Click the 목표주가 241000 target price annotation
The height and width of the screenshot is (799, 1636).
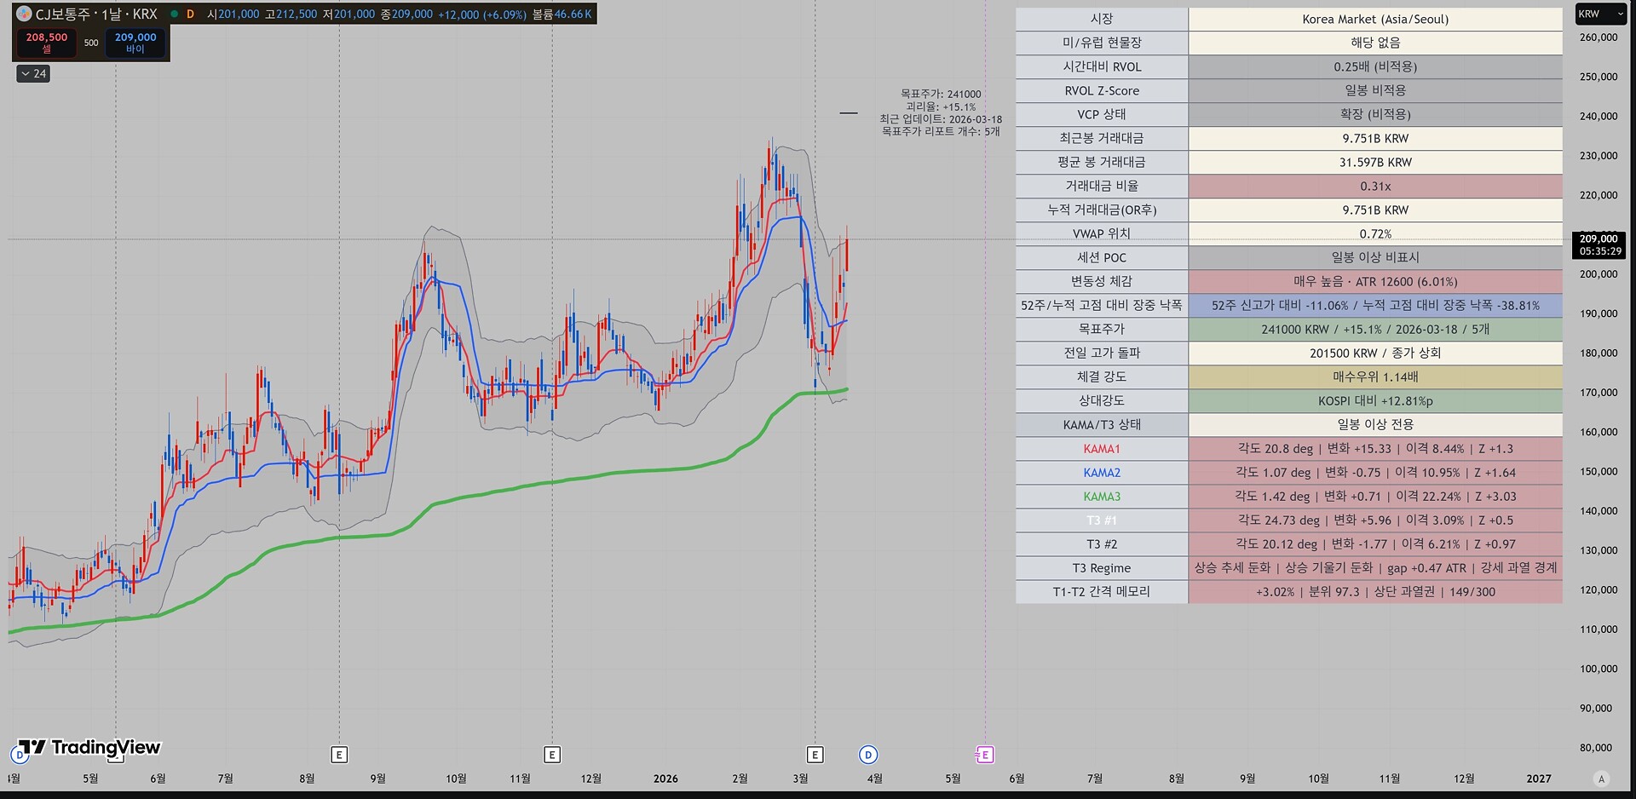click(941, 95)
